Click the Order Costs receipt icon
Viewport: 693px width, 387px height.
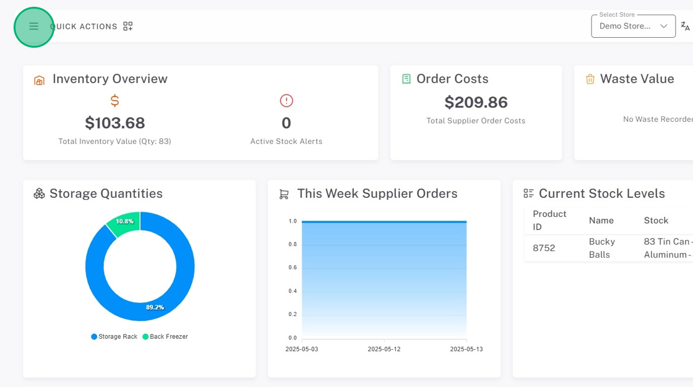tap(407, 79)
